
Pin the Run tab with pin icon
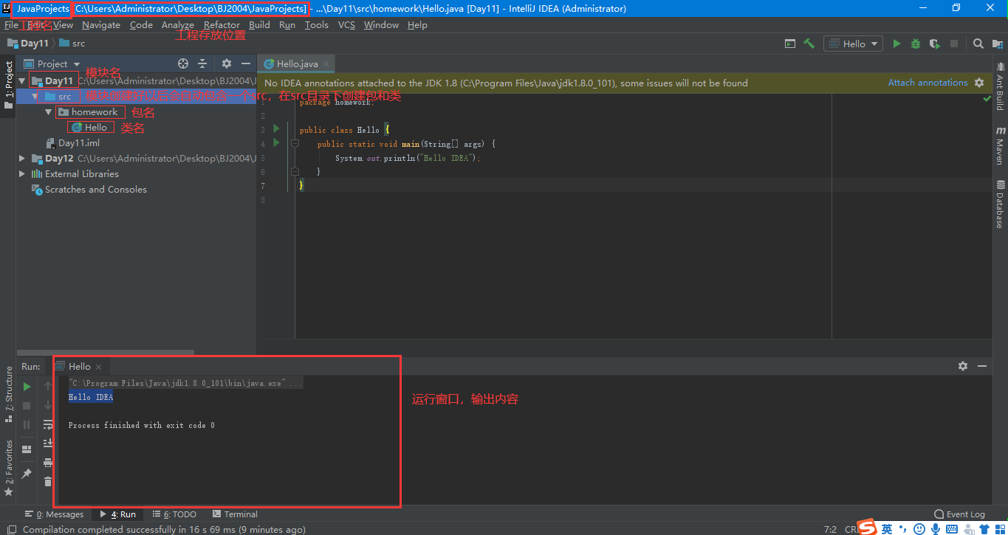[x=27, y=473]
